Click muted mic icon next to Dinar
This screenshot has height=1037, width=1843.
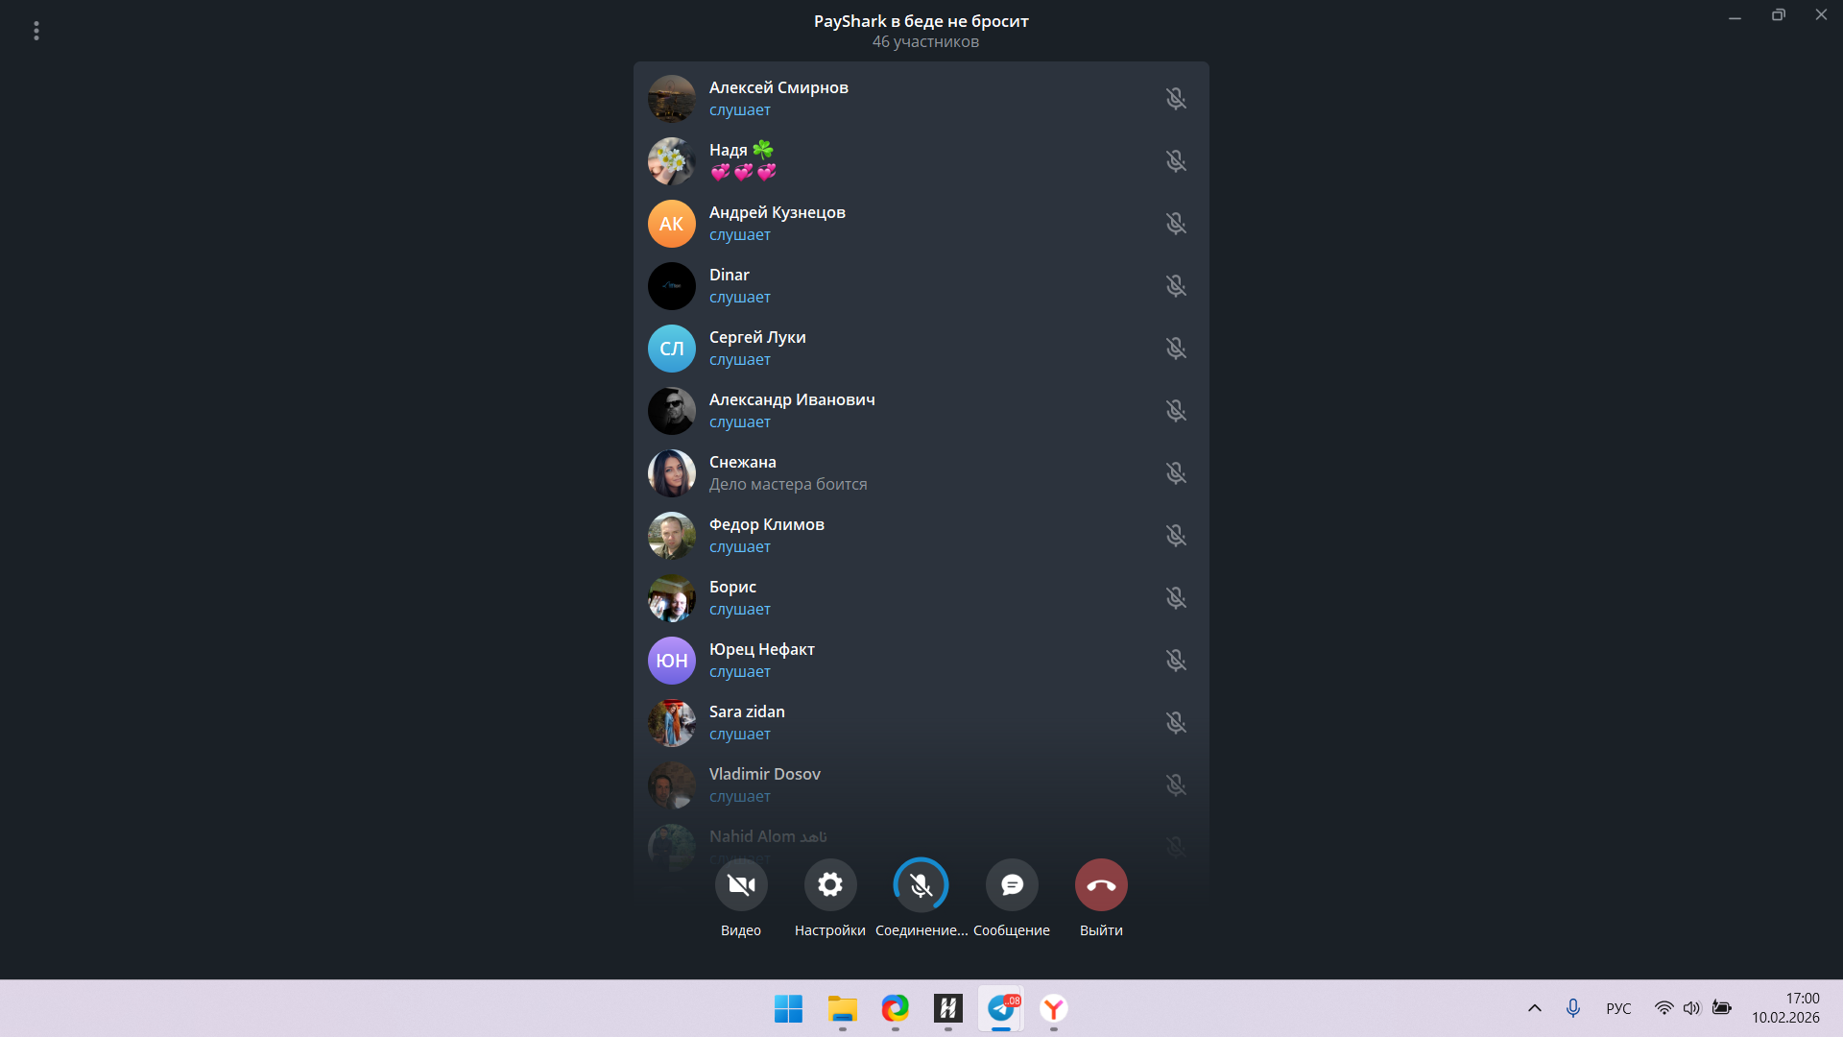[1176, 286]
